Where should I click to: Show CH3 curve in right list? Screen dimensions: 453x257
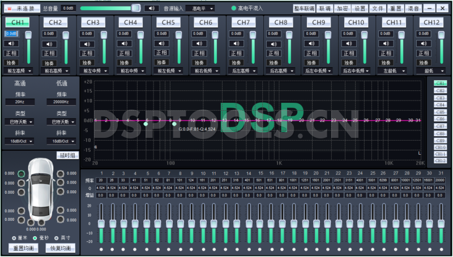click(440, 98)
